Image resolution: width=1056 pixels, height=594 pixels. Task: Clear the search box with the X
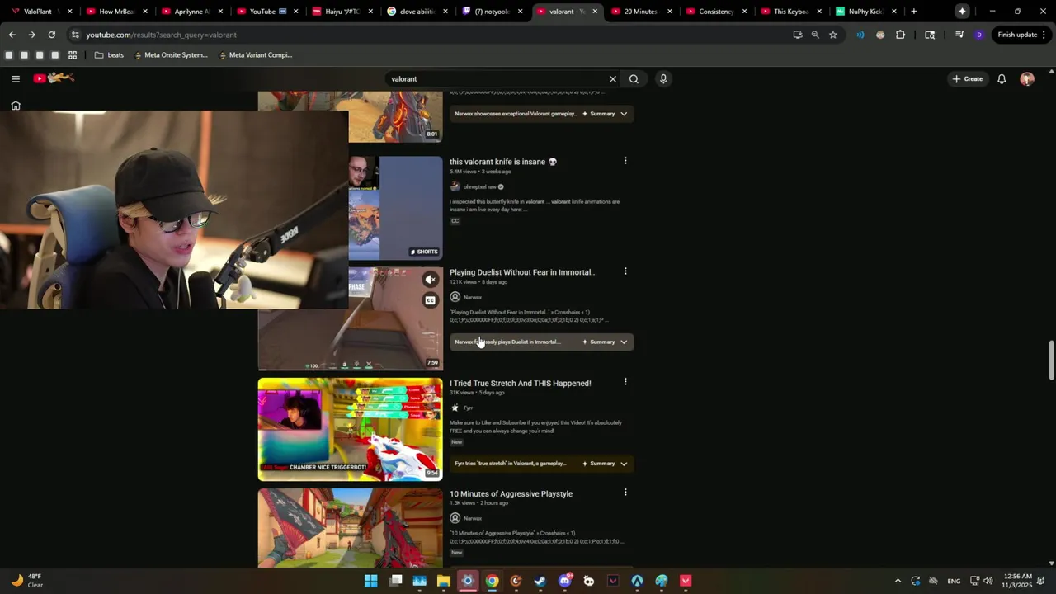pos(613,79)
